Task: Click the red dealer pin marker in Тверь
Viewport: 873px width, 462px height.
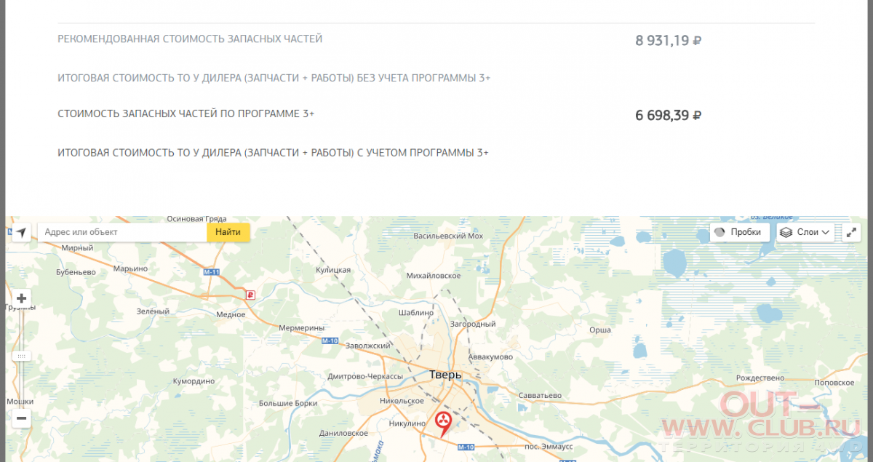Action: [442, 423]
